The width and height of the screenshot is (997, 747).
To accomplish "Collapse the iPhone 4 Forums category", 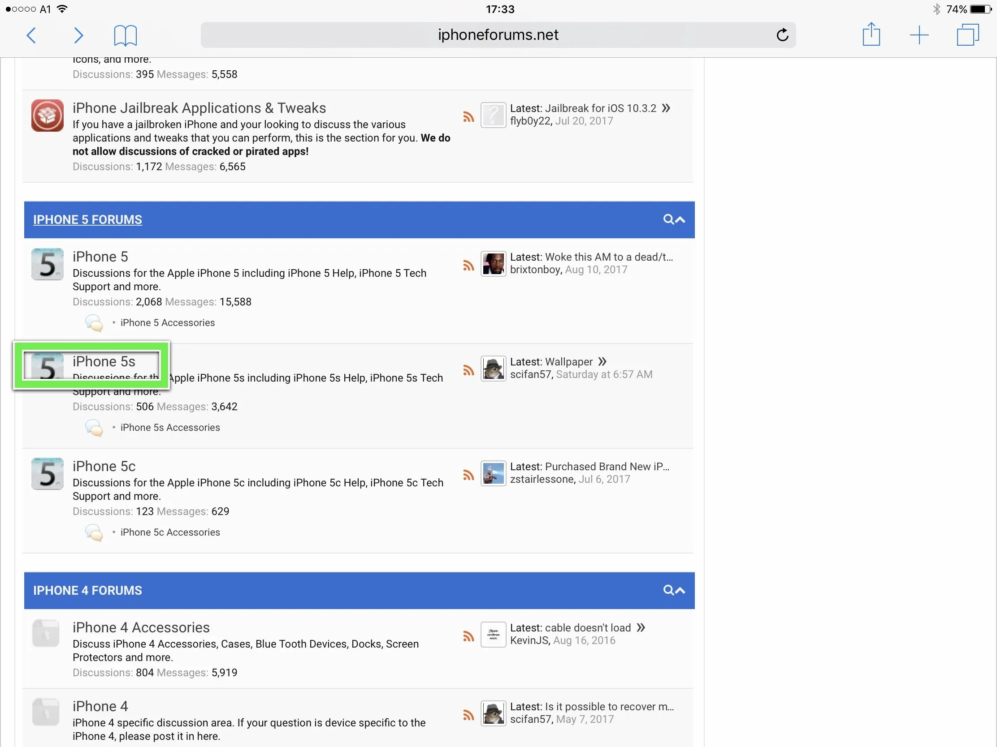I will [680, 590].
